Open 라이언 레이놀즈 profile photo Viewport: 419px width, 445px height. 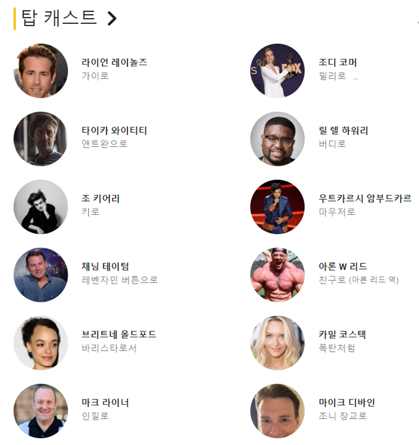(41, 70)
